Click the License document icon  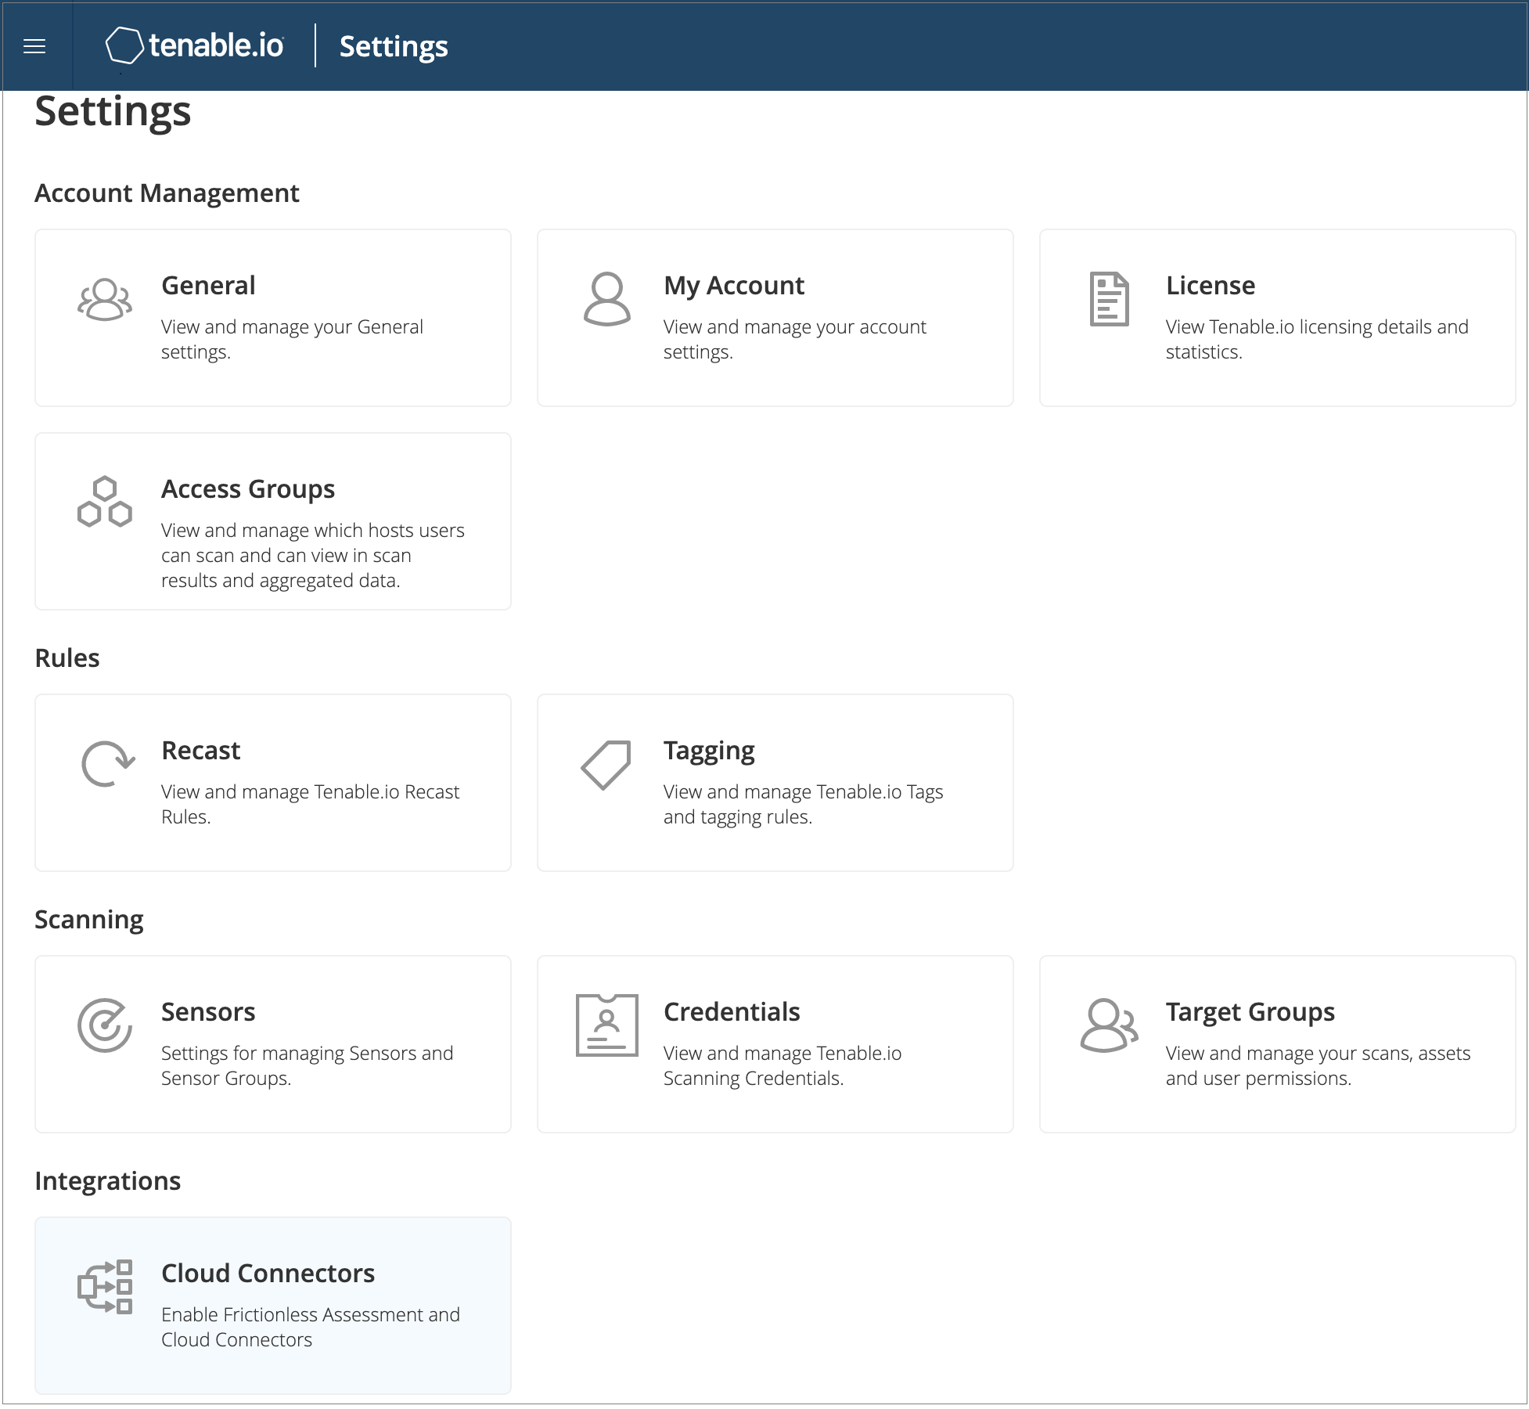pyautogui.click(x=1109, y=299)
